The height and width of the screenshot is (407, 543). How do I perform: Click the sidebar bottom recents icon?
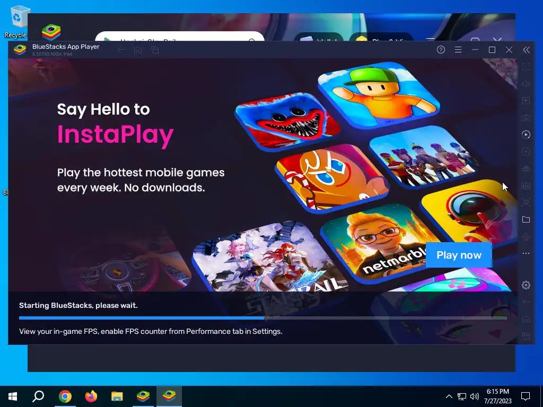(x=526, y=335)
